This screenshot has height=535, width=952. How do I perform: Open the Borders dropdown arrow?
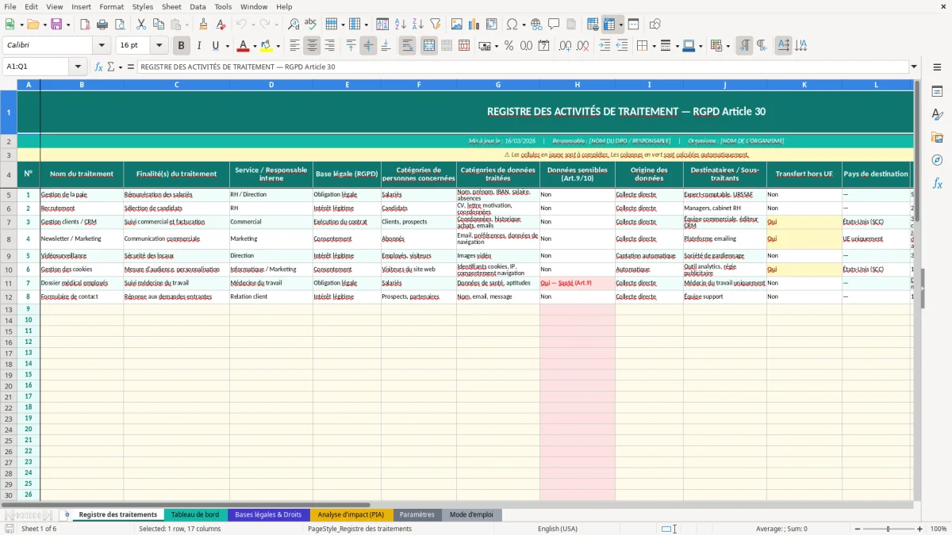(x=656, y=46)
